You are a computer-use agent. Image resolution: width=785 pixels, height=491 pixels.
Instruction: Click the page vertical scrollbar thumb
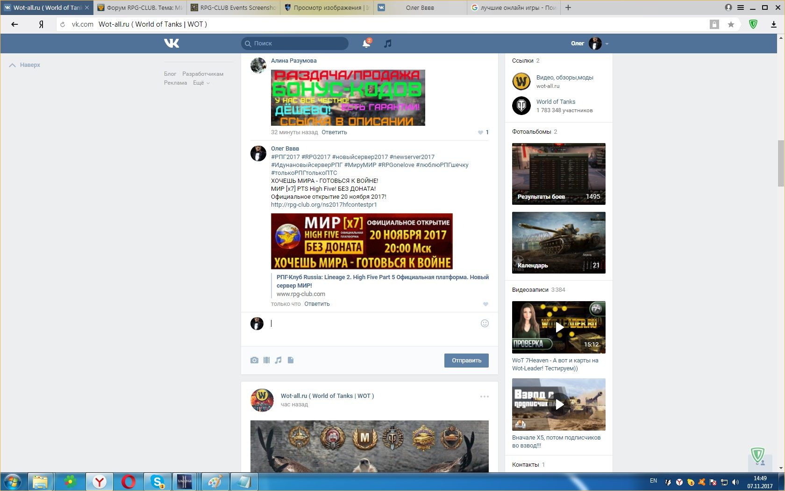click(x=781, y=163)
